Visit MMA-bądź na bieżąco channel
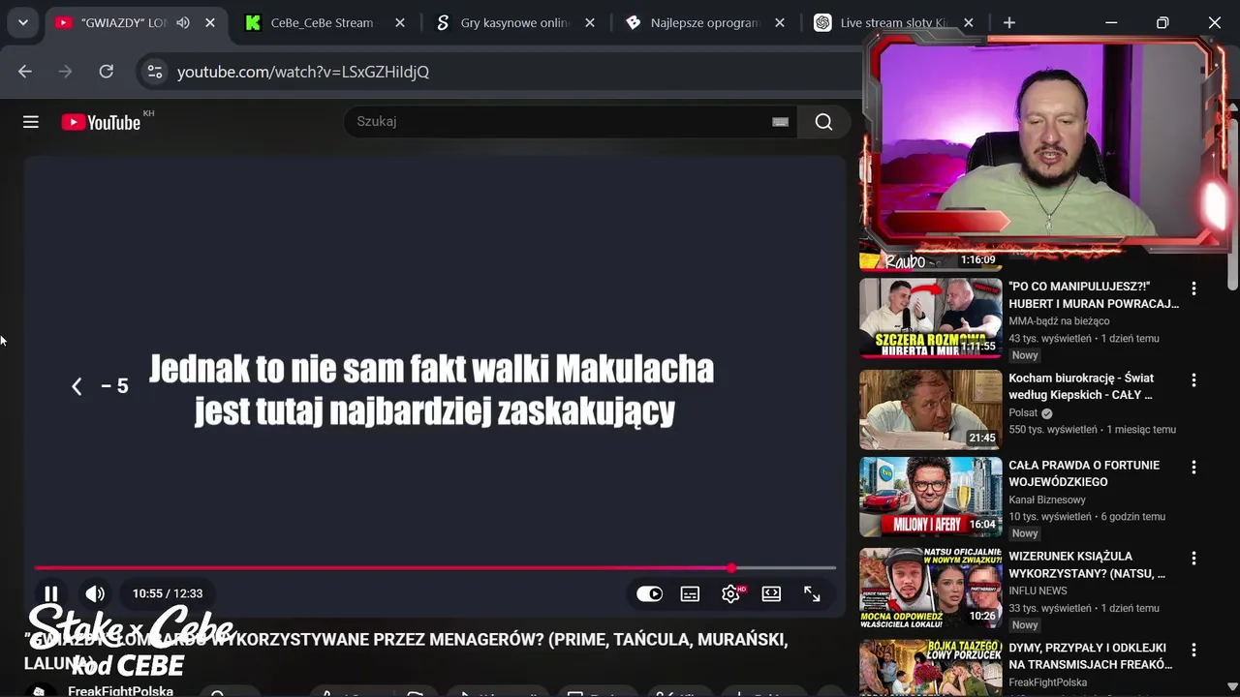 click(x=1059, y=321)
